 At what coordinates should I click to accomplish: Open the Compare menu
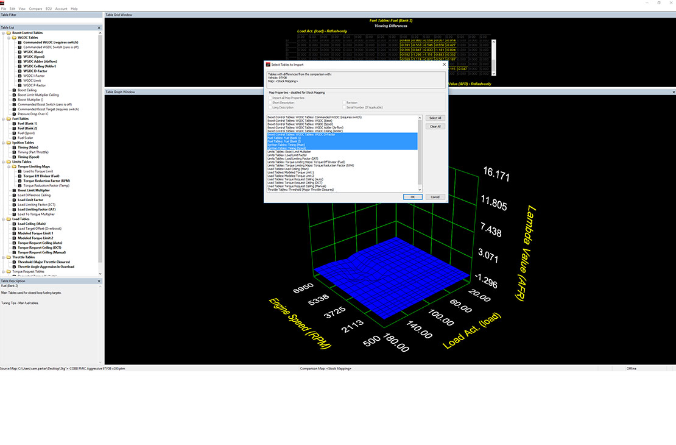coord(35,9)
